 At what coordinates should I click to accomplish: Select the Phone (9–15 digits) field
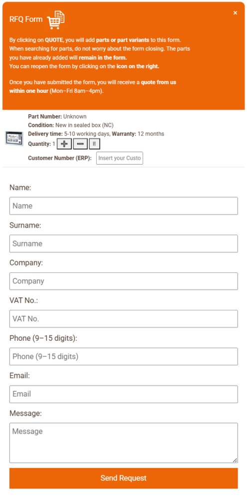click(124, 356)
